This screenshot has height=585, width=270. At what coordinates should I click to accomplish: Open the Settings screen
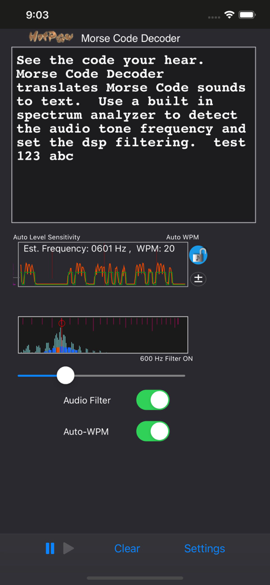pyautogui.click(x=205, y=549)
